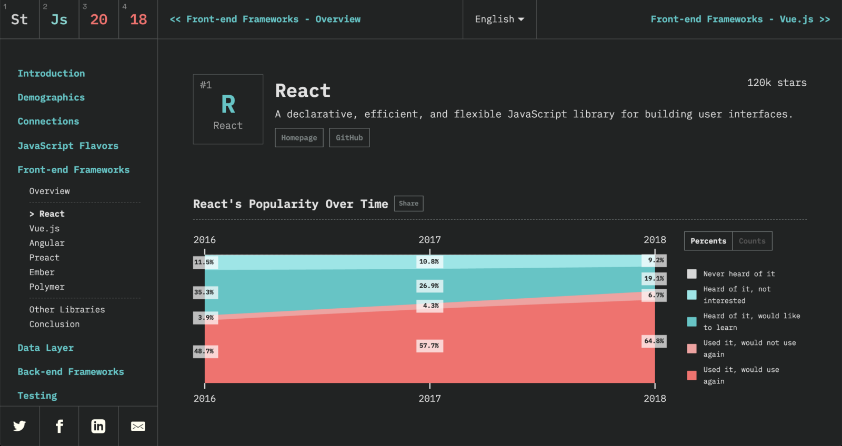Click the 'Js' logo tile
The height and width of the screenshot is (446, 842).
pyautogui.click(x=59, y=19)
